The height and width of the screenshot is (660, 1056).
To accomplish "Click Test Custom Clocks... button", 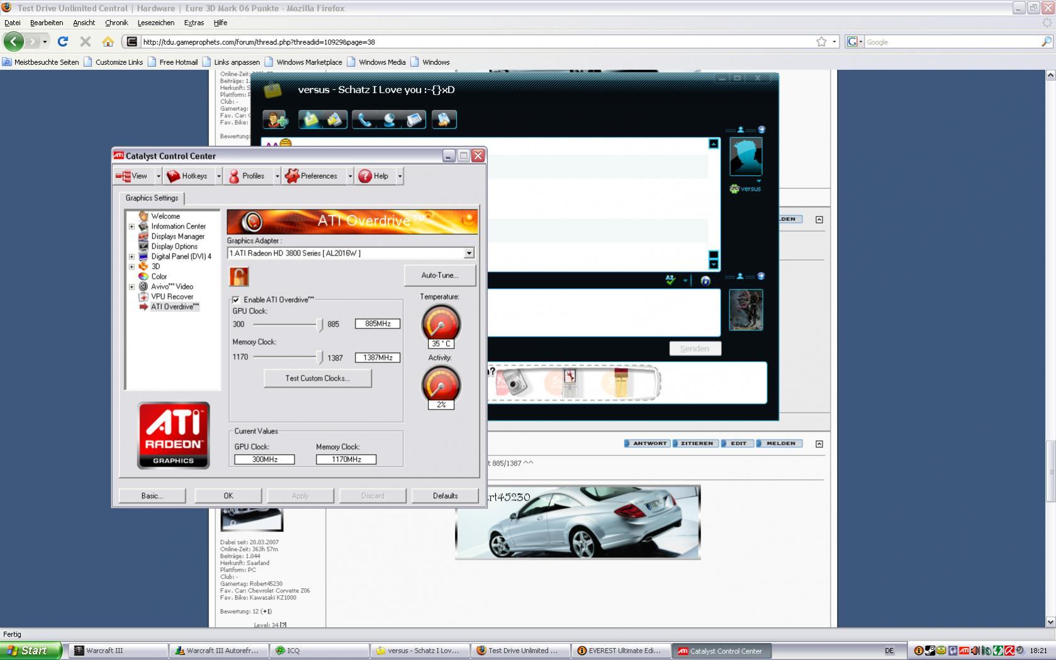I will click(318, 378).
